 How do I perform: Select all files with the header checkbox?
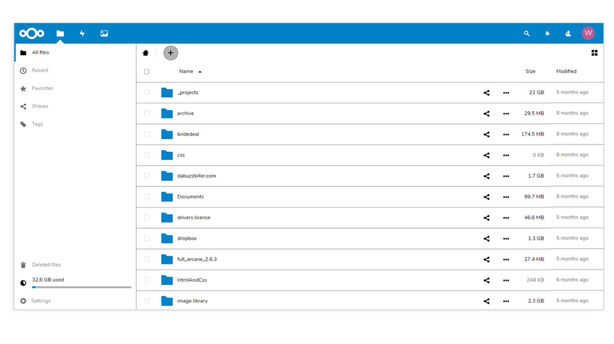147,71
